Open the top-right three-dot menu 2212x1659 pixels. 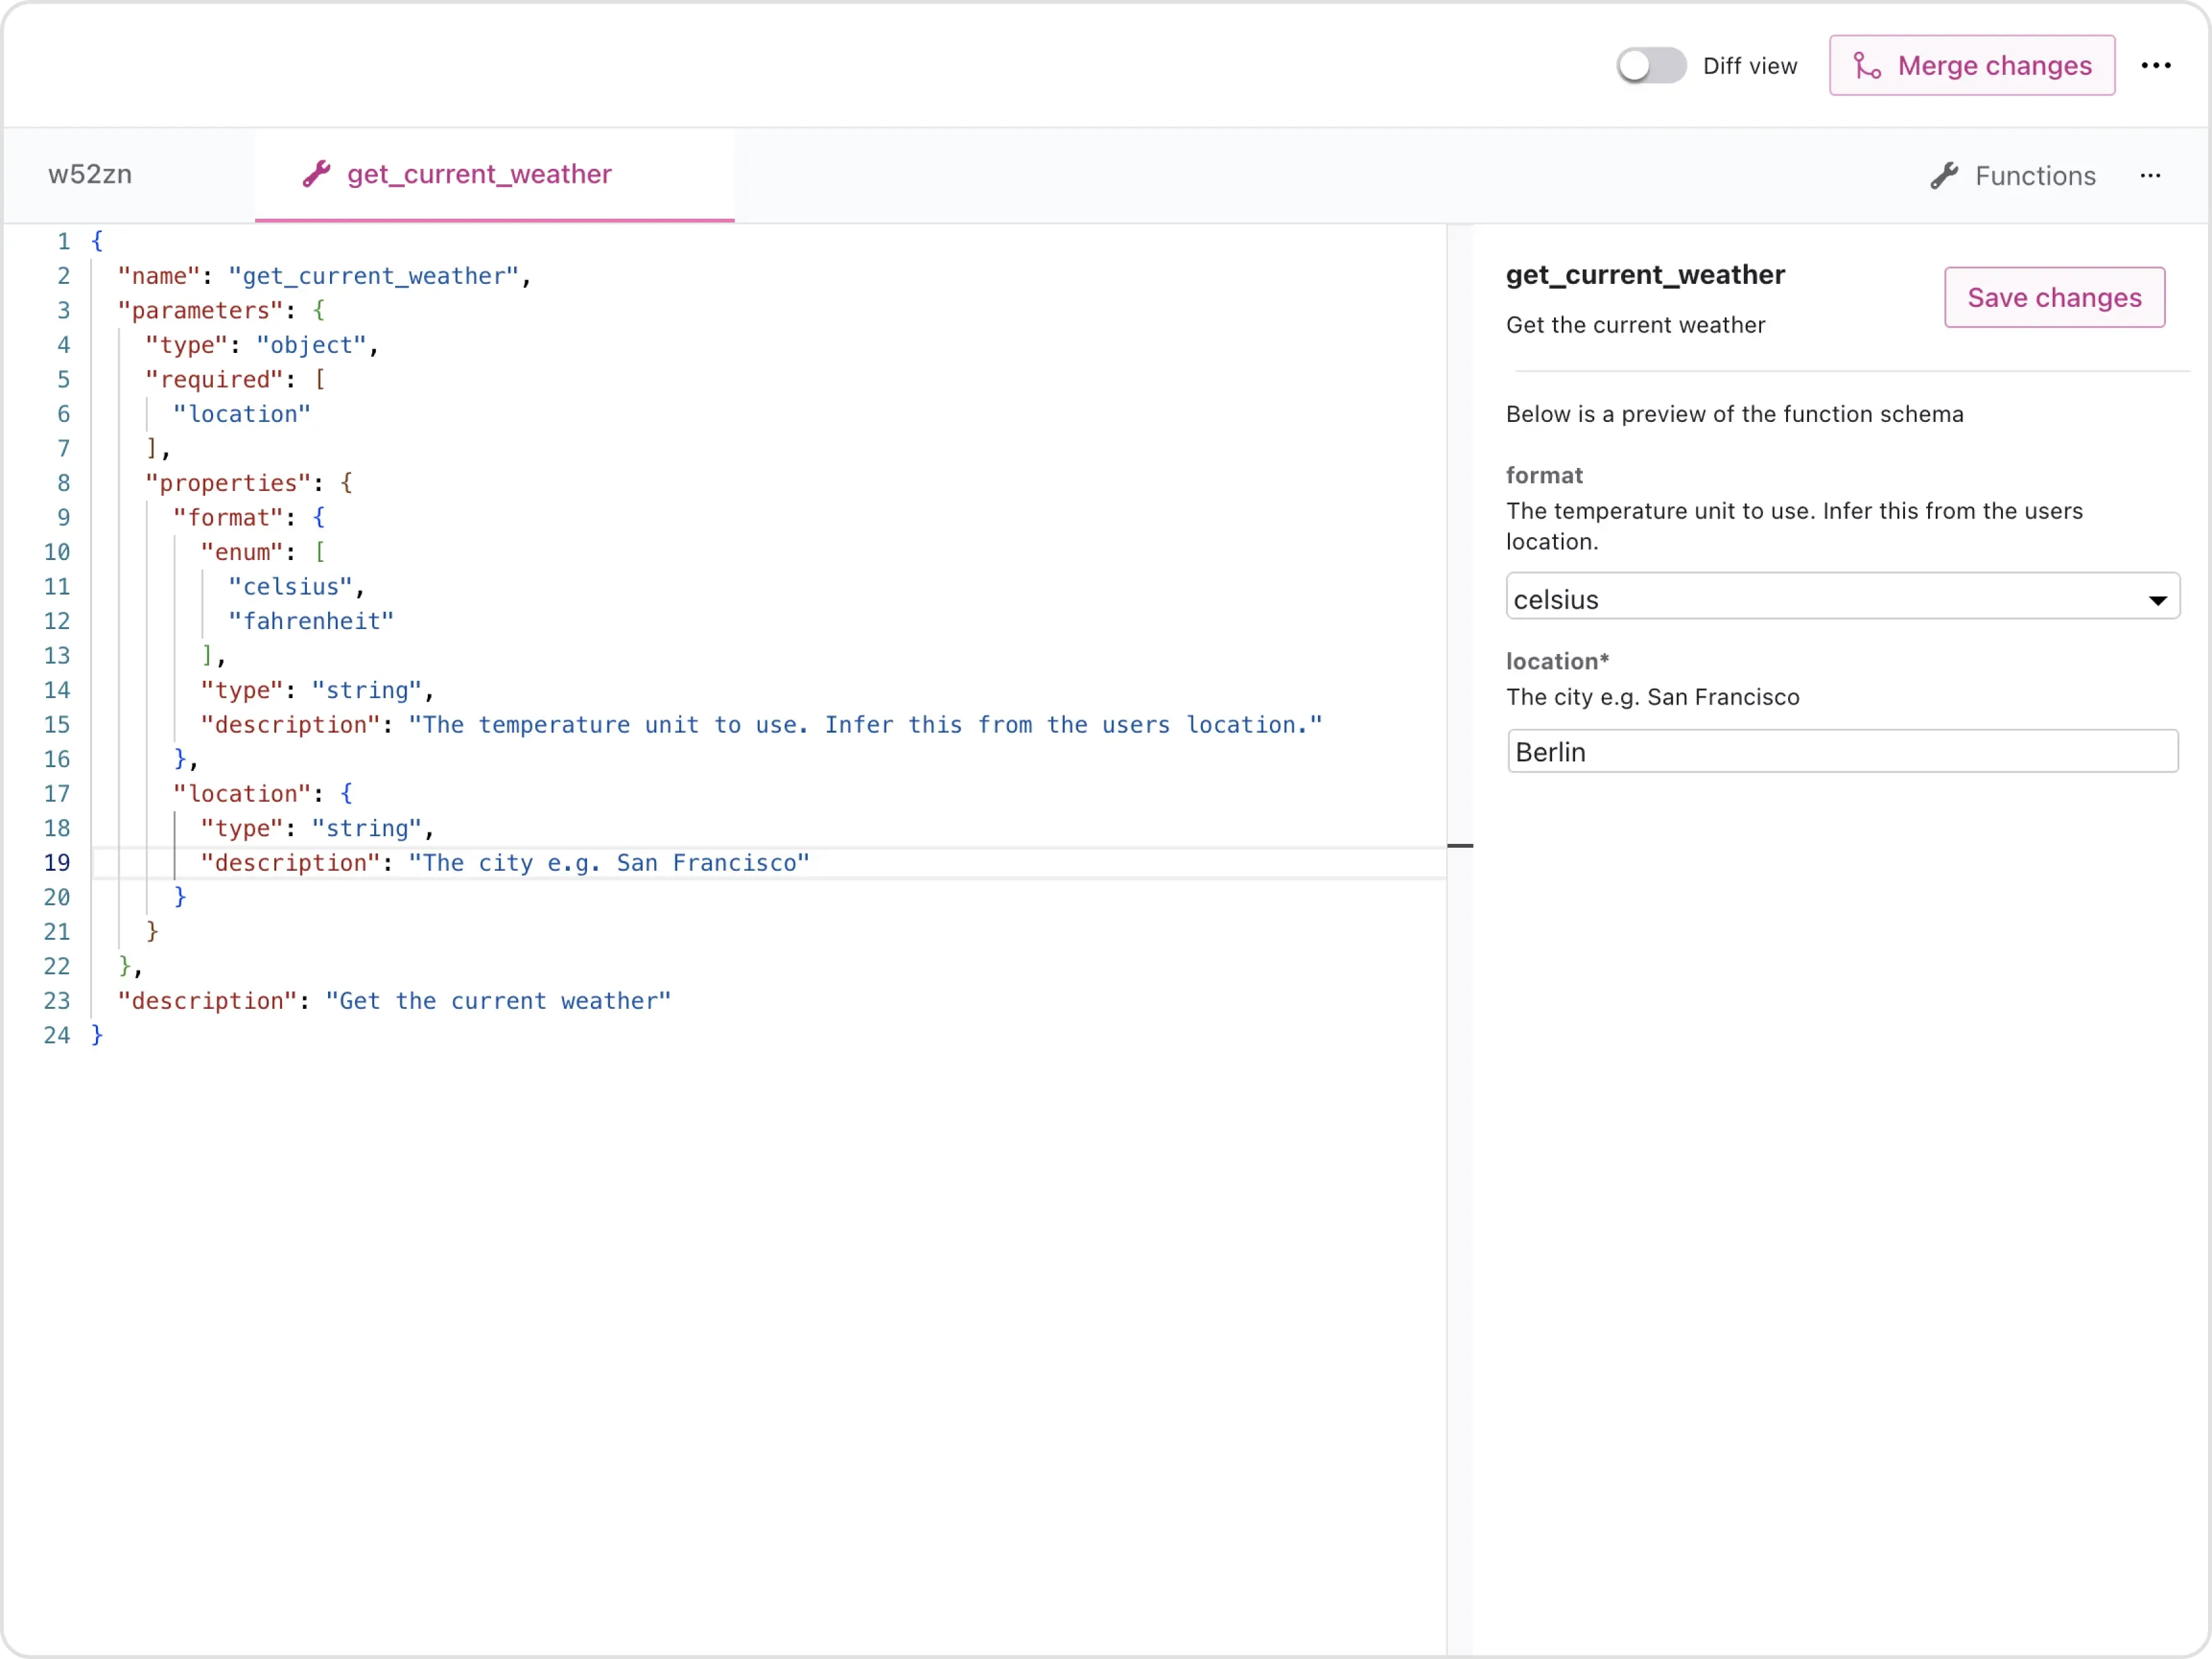point(2155,66)
